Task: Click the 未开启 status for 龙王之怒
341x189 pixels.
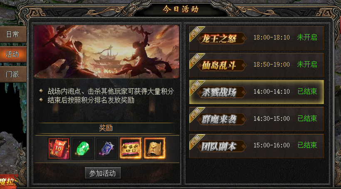Action: pos(307,37)
